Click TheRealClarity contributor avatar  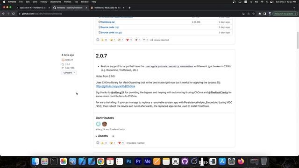[104, 124]
